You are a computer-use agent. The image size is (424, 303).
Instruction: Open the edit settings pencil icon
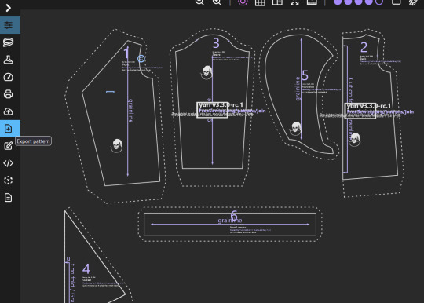click(x=8, y=146)
